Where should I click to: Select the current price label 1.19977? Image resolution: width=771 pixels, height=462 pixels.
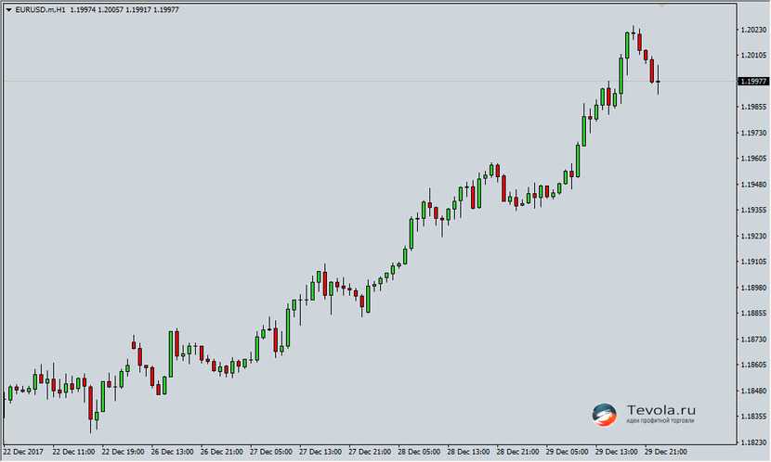(x=752, y=82)
